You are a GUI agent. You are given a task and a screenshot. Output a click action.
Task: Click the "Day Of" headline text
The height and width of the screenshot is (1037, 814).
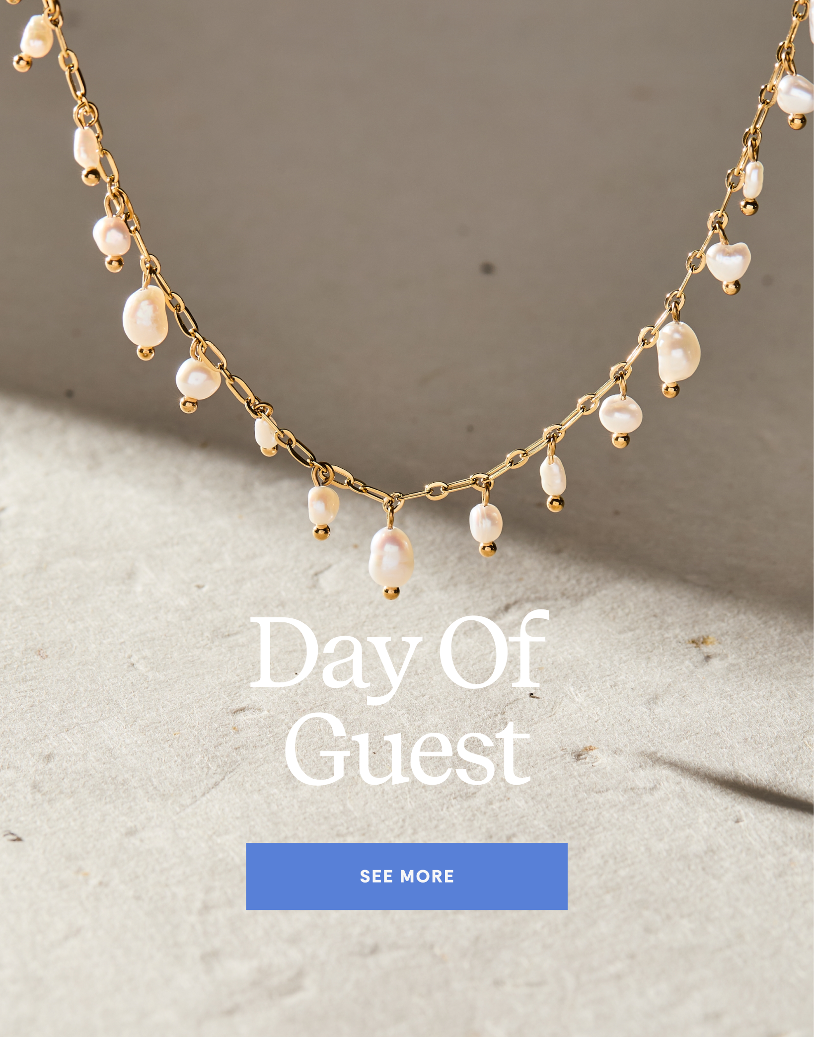[399, 656]
